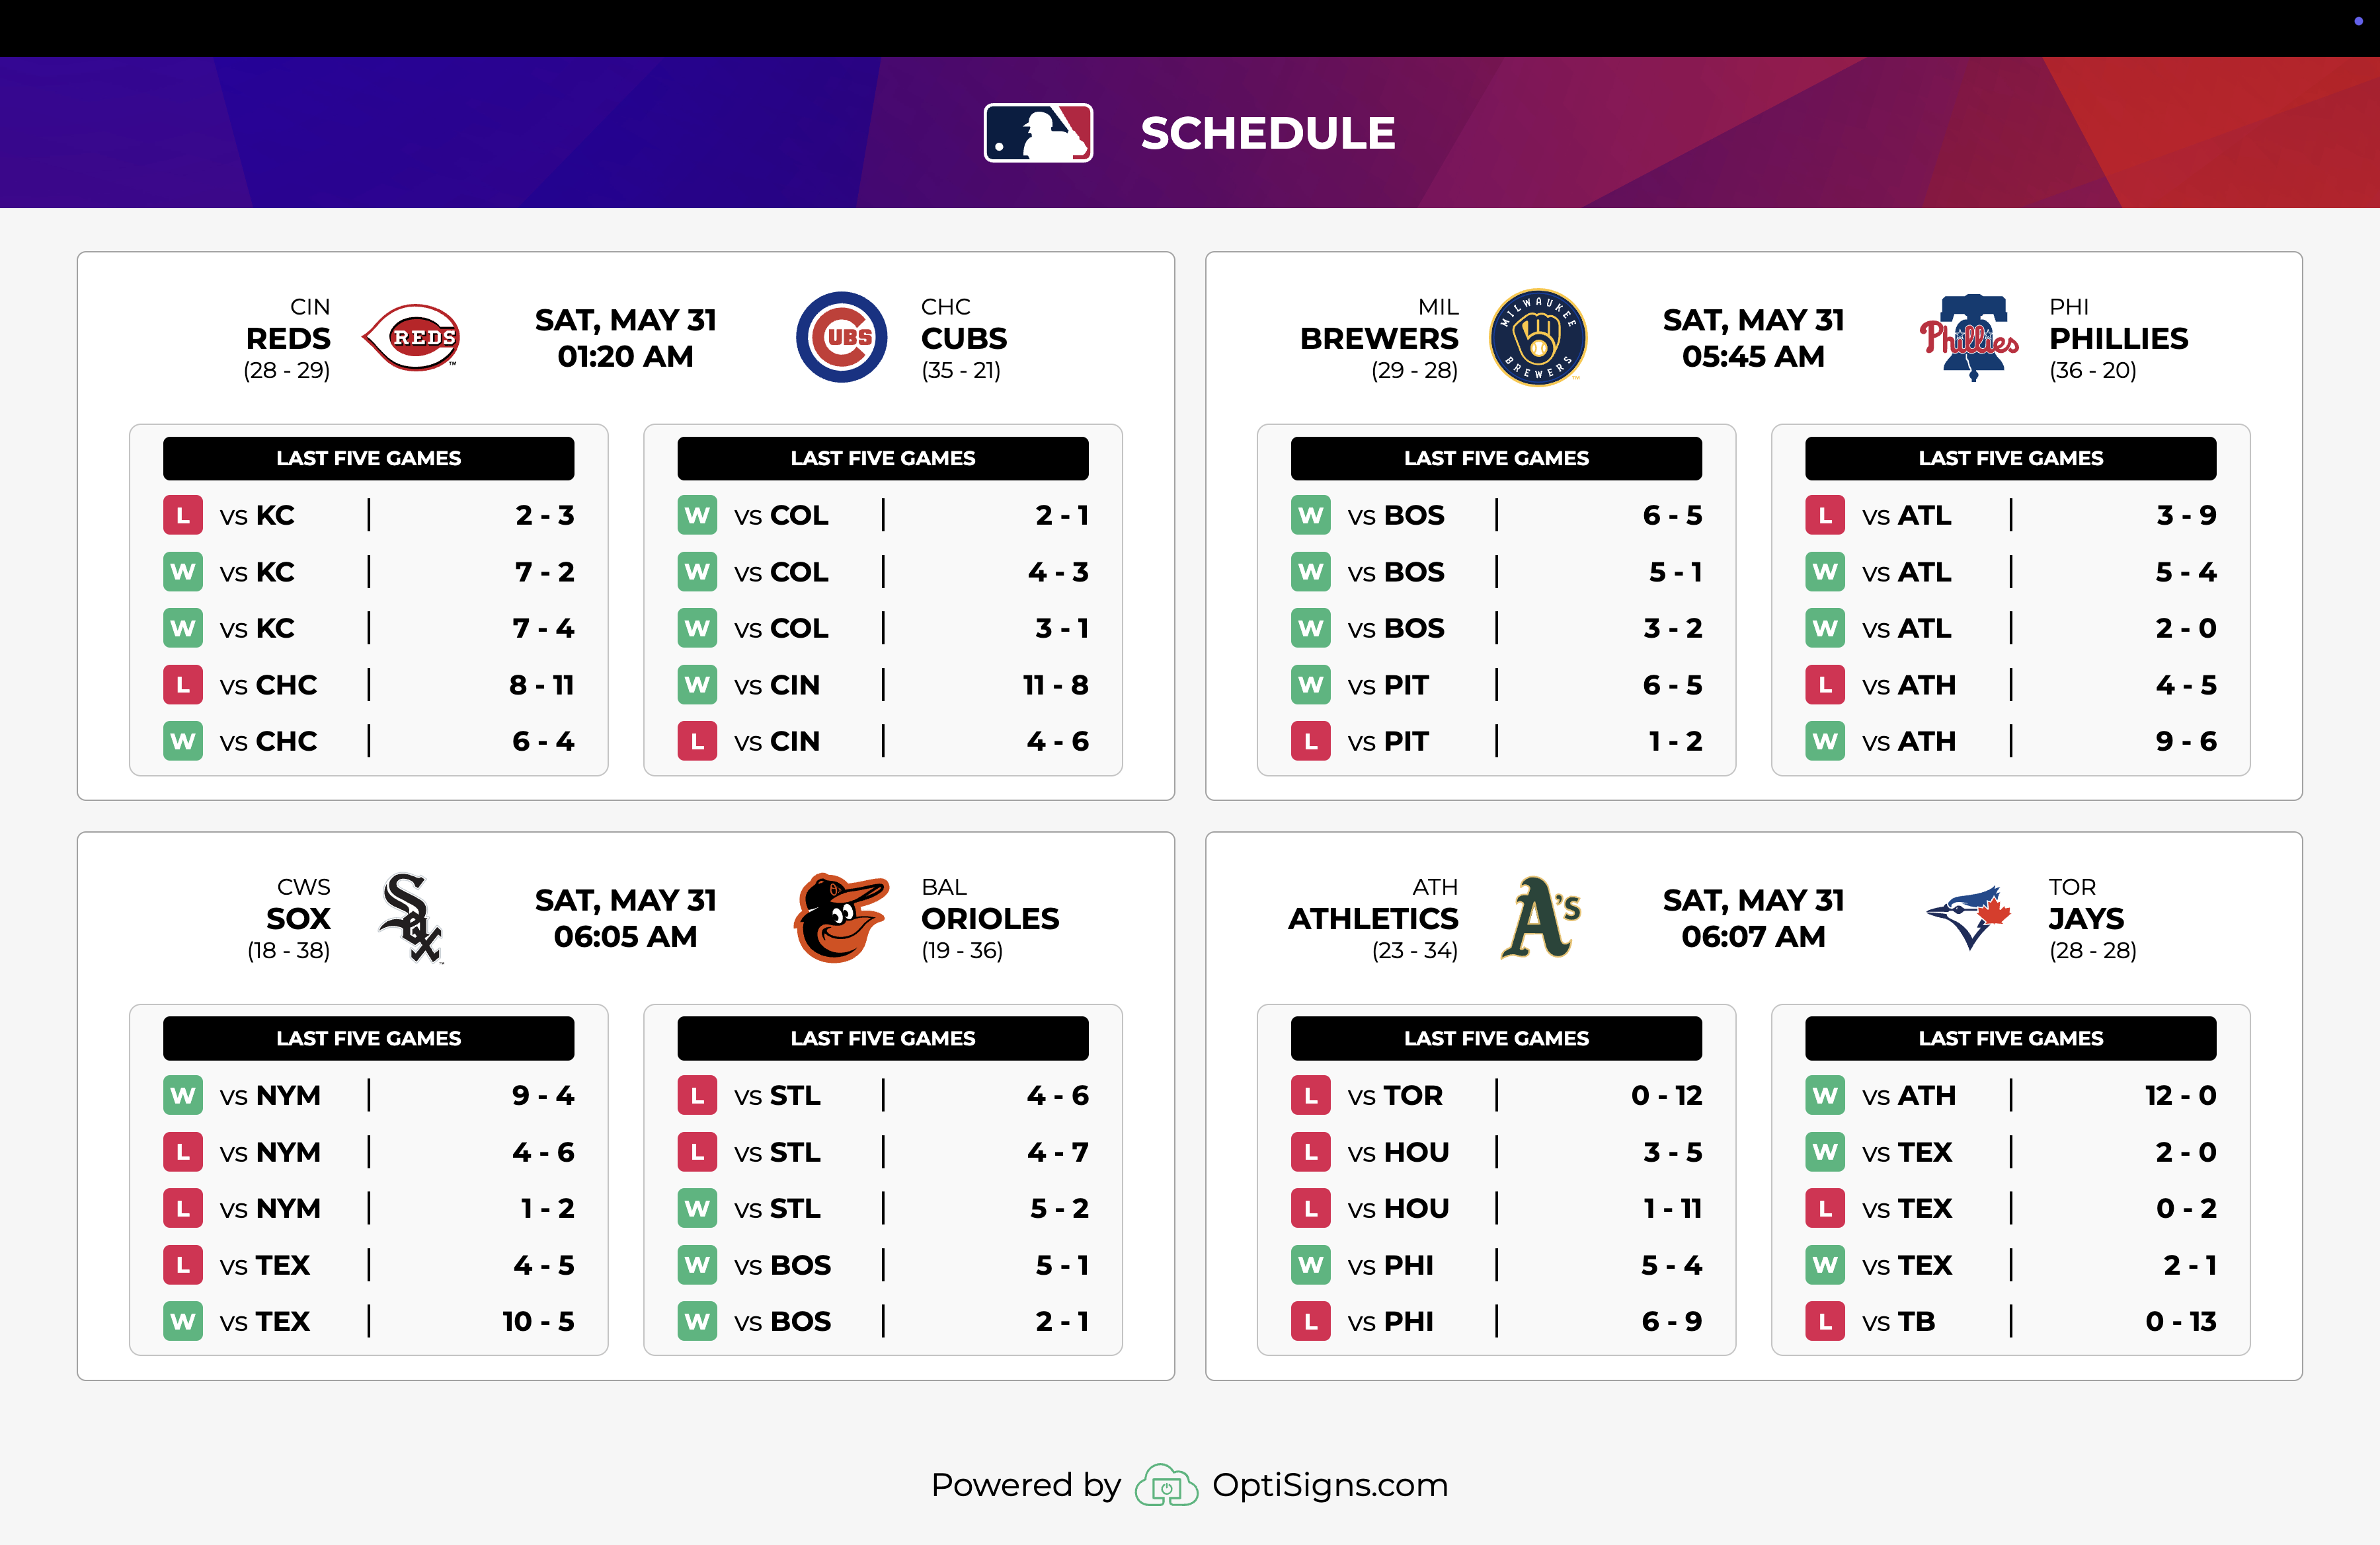Select the White Sox logo

411,919
